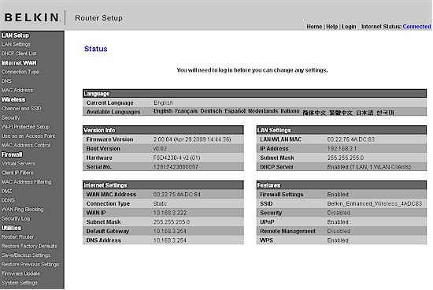Click the LAN/WLAN MAC address value
The width and height of the screenshot is (433, 290).
[x=350, y=139]
